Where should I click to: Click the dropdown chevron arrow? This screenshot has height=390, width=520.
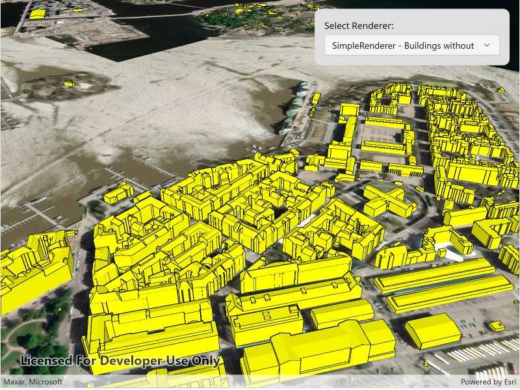(x=487, y=45)
